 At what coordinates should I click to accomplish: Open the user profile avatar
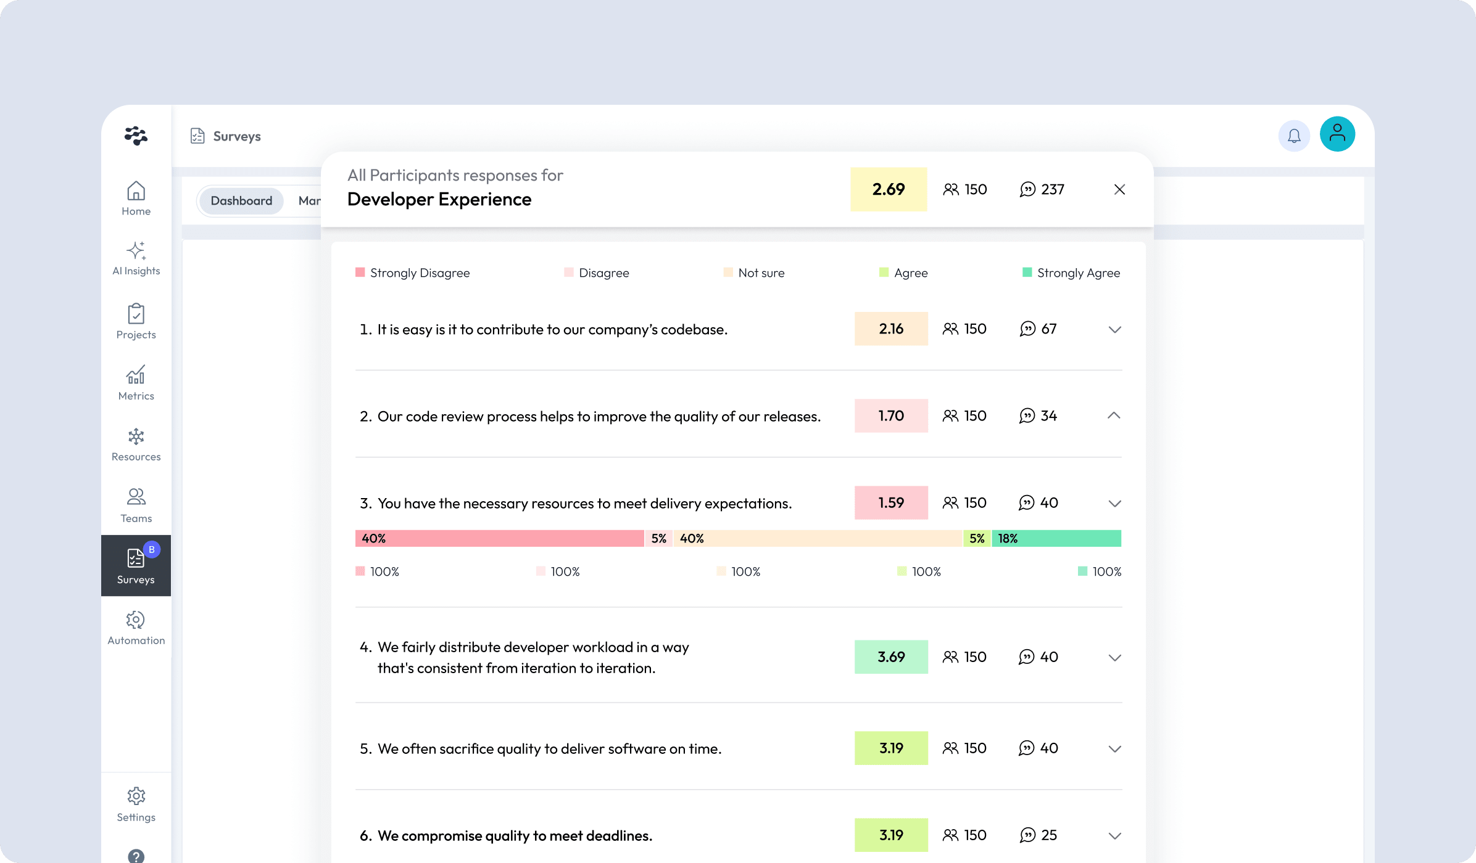click(x=1337, y=134)
